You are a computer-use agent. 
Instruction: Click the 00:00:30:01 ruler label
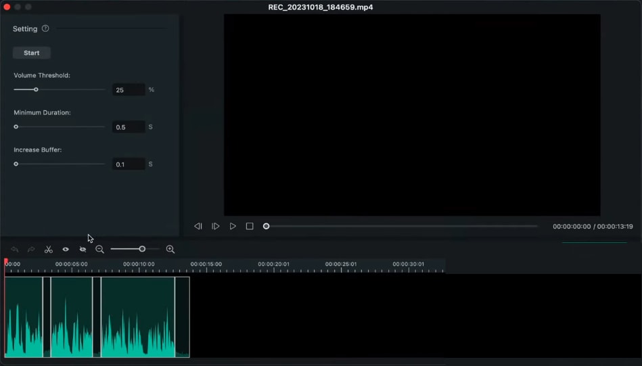click(408, 264)
